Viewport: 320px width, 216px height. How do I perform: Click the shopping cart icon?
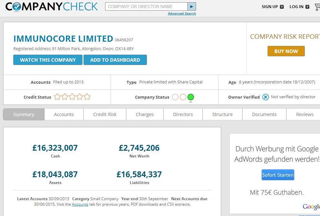coord(317,7)
